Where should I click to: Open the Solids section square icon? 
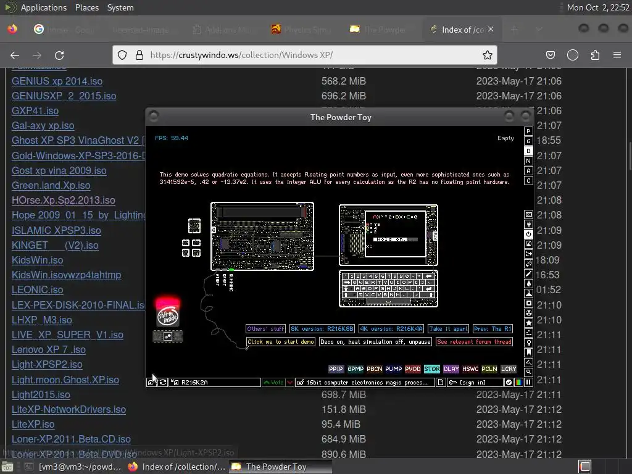click(x=528, y=303)
